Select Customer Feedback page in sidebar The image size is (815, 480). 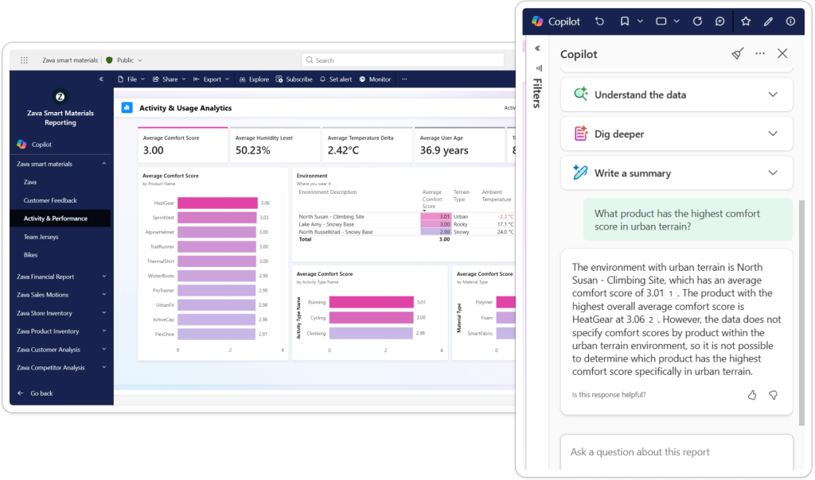[50, 200]
